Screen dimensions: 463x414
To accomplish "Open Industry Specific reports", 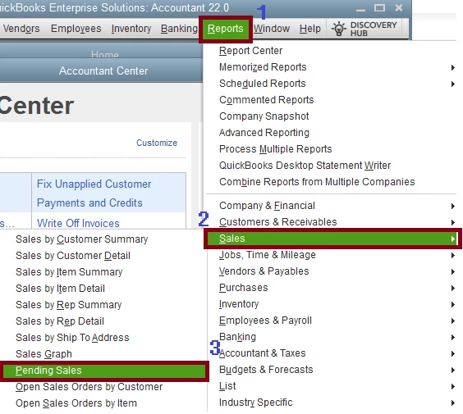I will click(x=255, y=403).
